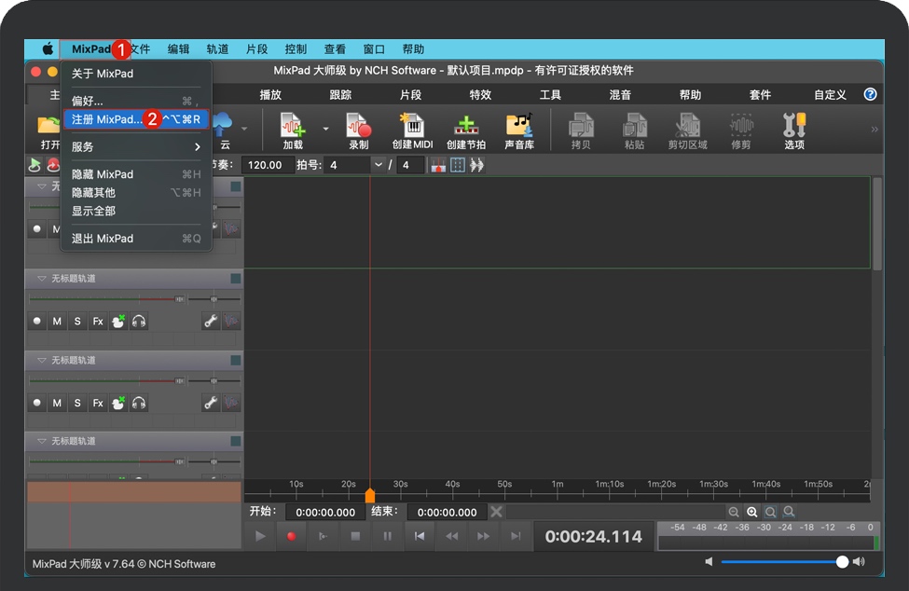Adjust the master volume slider knob
The width and height of the screenshot is (909, 591).
pyautogui.click(x=842, y=561)
